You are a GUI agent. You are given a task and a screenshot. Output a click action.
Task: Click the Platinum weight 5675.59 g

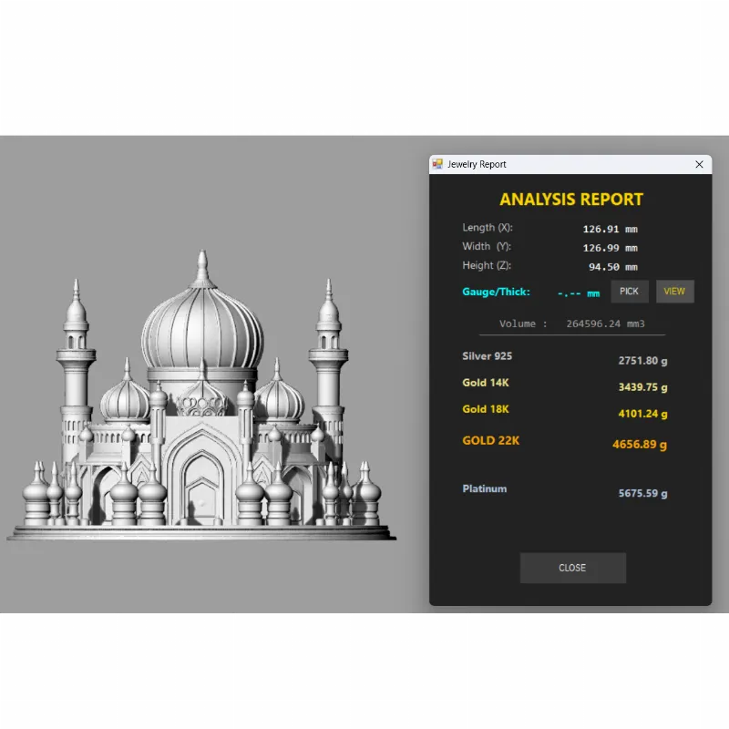click(x=642, y=494)
